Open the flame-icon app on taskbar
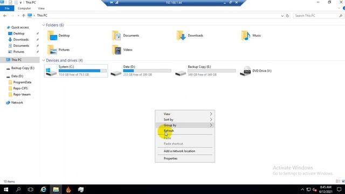 (68, 189)
